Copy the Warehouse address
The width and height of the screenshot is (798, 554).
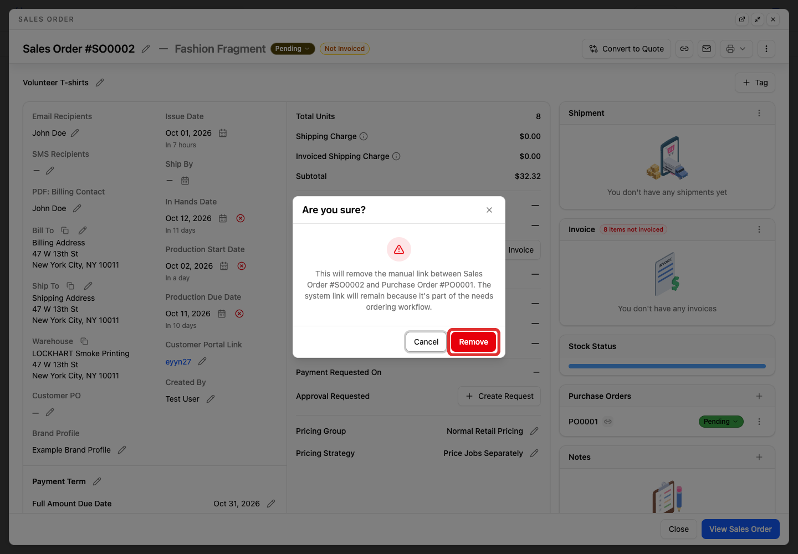84,341
